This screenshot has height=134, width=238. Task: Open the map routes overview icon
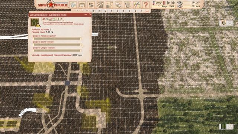tap(137, 5)
